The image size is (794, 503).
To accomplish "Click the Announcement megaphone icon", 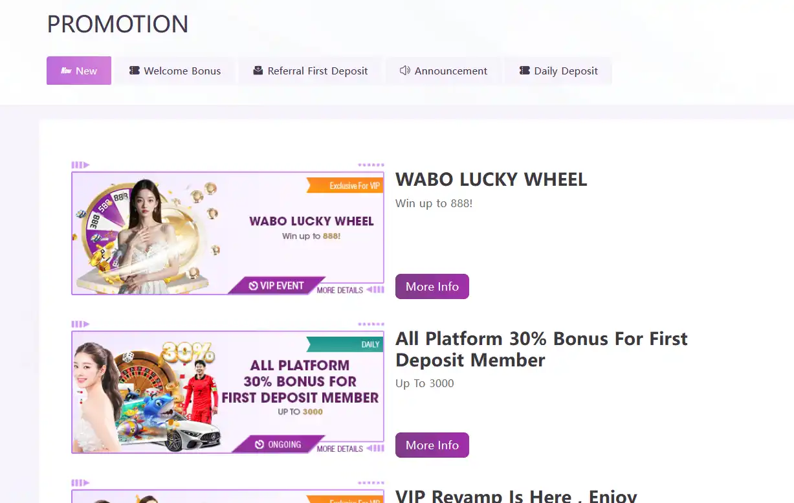I will point(405,71).
